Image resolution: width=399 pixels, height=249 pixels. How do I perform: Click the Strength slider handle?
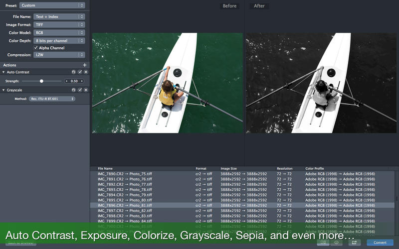pos(41,81)
